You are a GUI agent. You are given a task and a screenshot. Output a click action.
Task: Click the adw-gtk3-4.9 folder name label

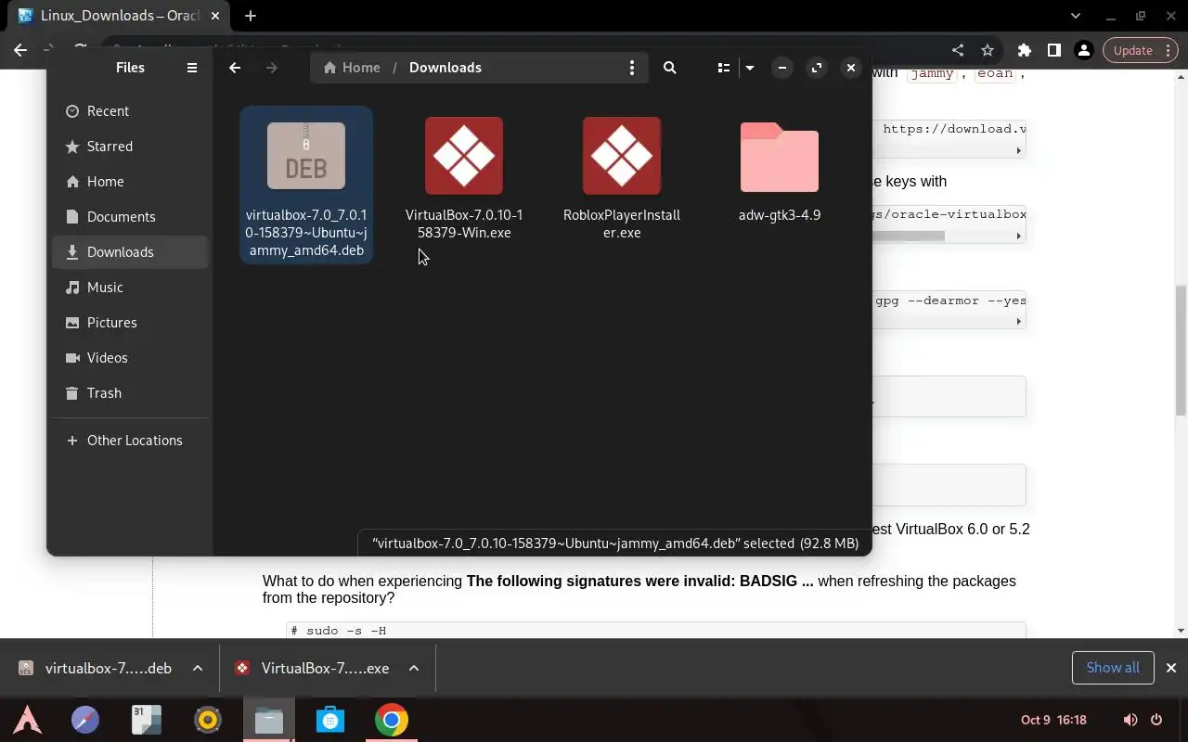click(x=780, y=215)
